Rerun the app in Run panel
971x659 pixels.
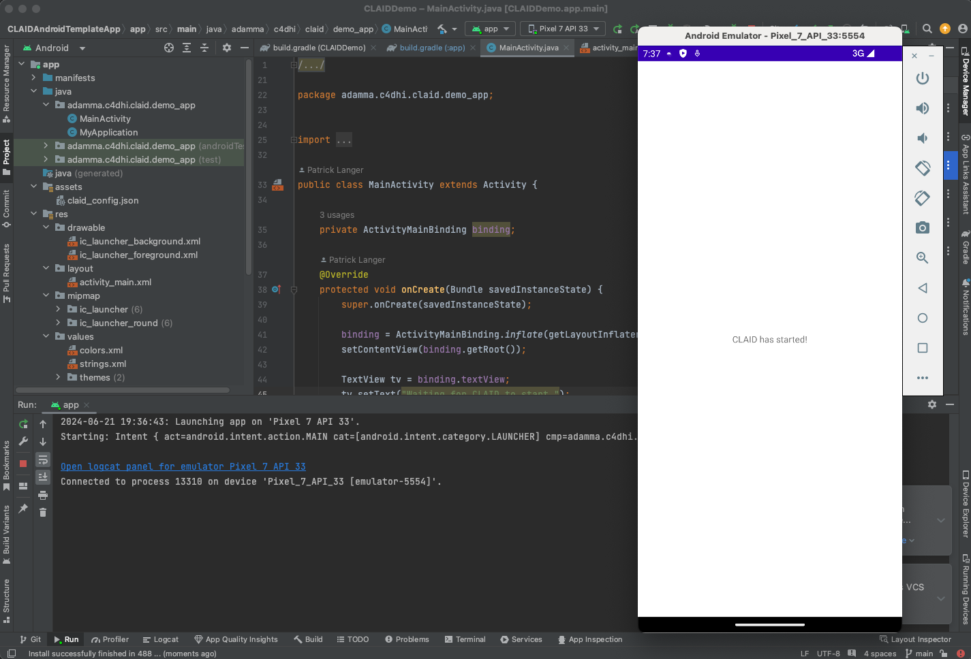tap(23, 423)
